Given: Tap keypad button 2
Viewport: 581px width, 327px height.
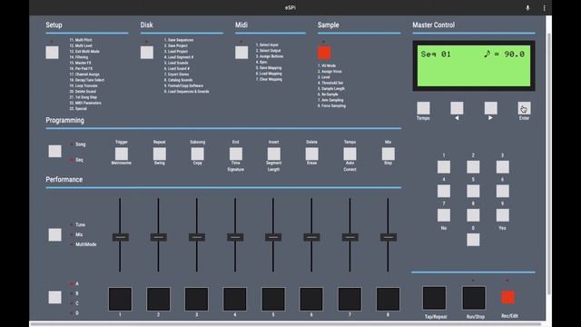Looking at the screenshot, I should [x=473, y=167].
